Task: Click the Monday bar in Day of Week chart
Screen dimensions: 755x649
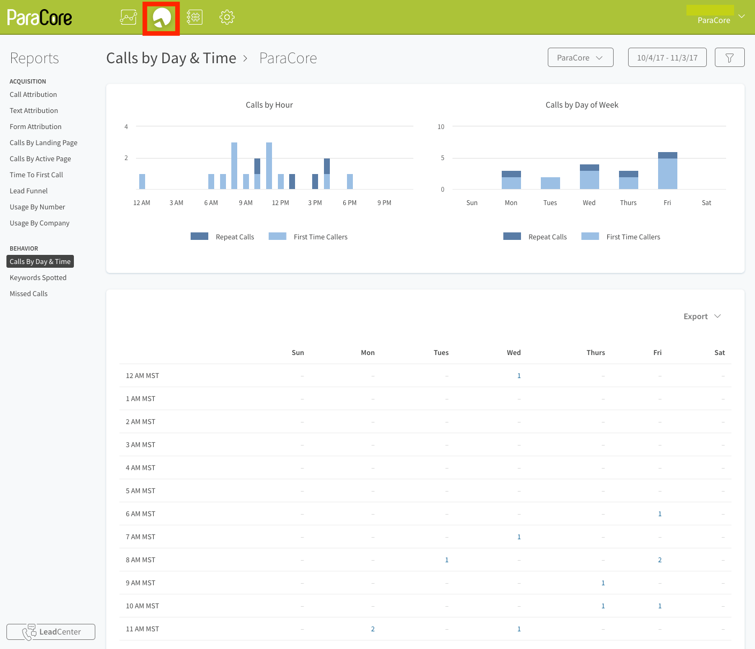Action: (511, 180)
